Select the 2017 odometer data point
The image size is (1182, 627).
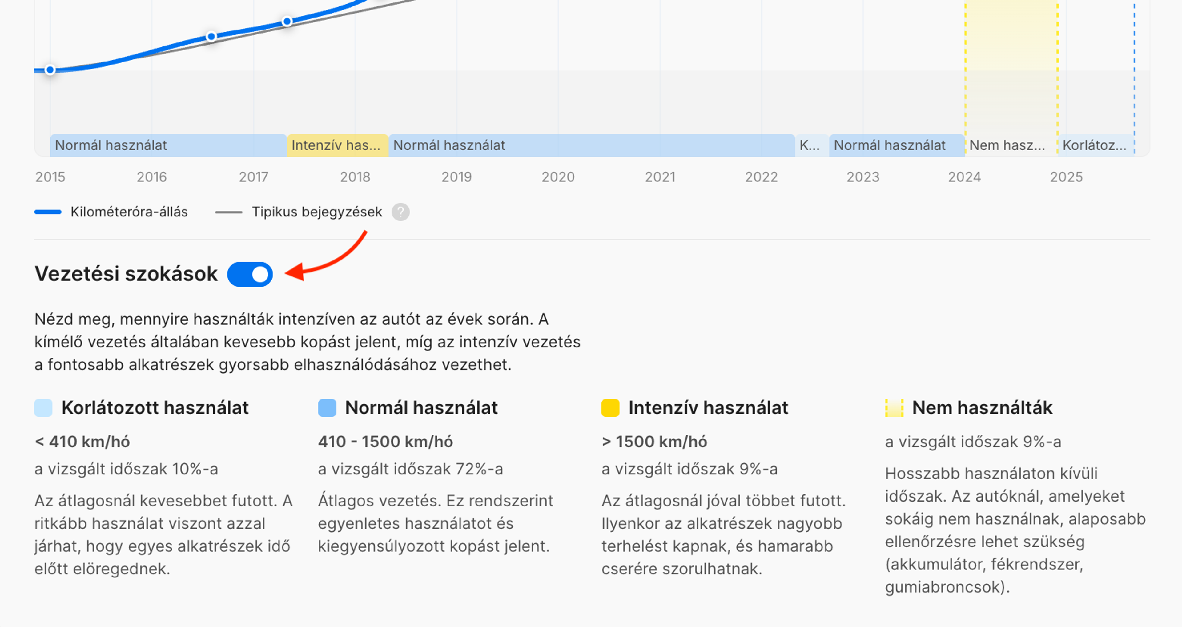287,22
